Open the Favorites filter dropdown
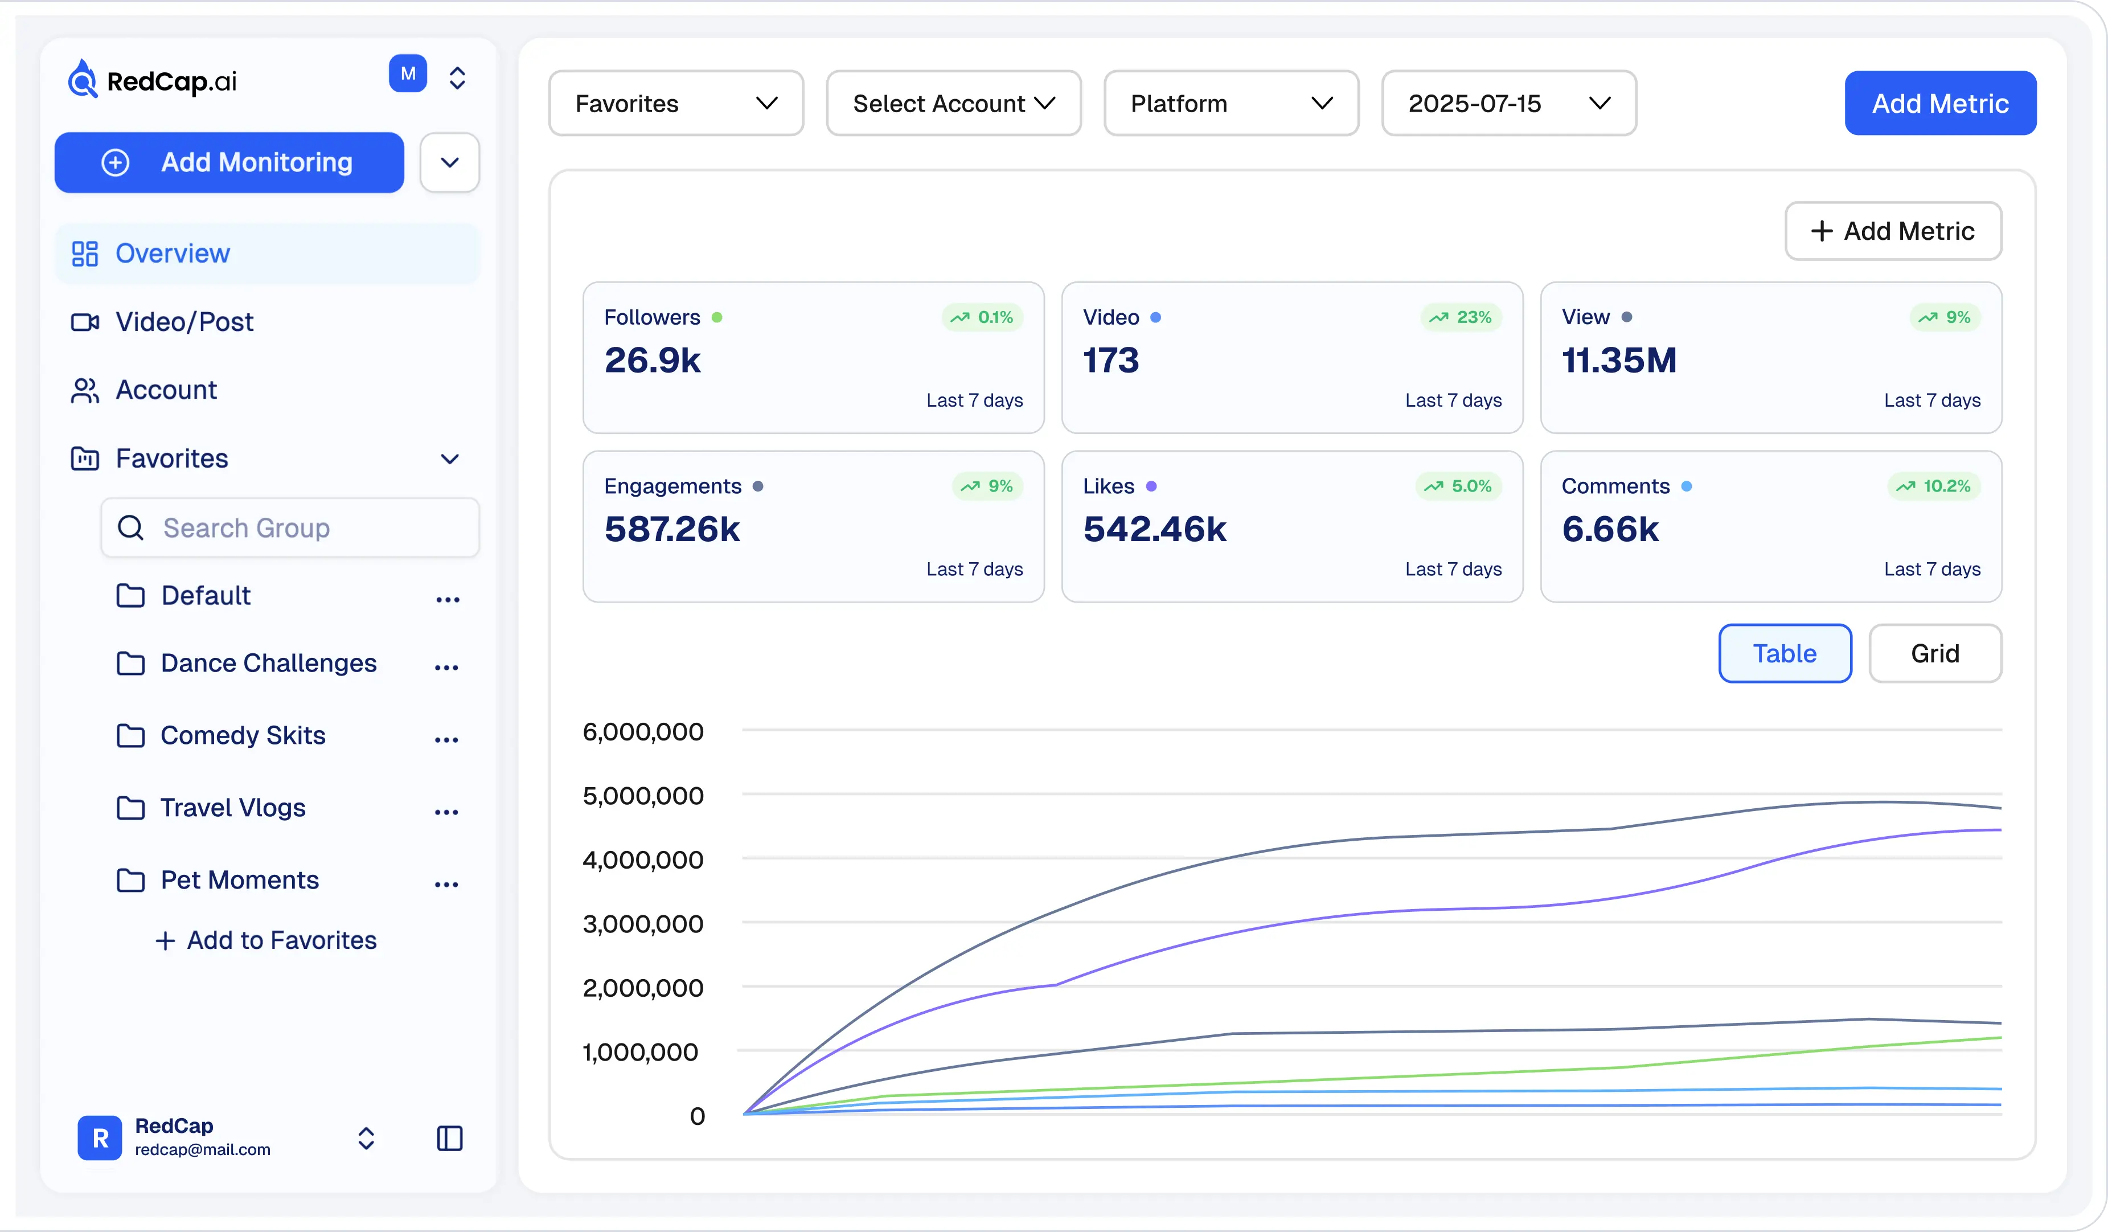 point(676,104)
